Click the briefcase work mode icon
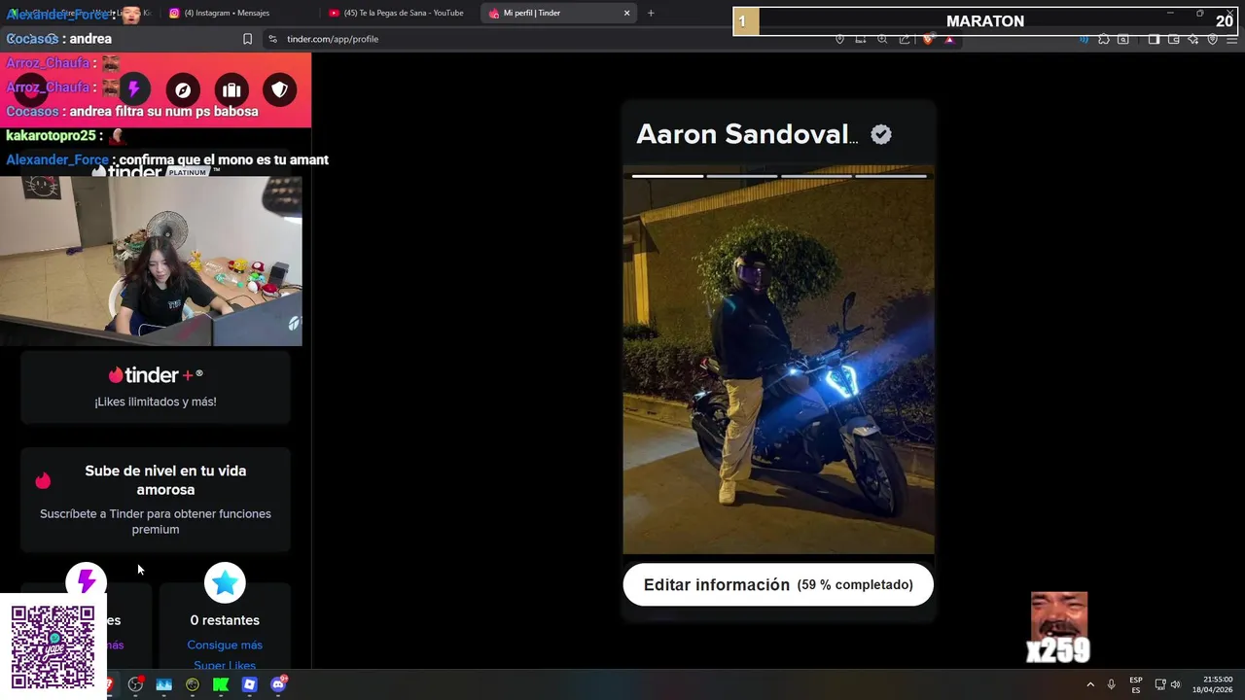This screenshot has height=700, width=1245. click(231, 89)
